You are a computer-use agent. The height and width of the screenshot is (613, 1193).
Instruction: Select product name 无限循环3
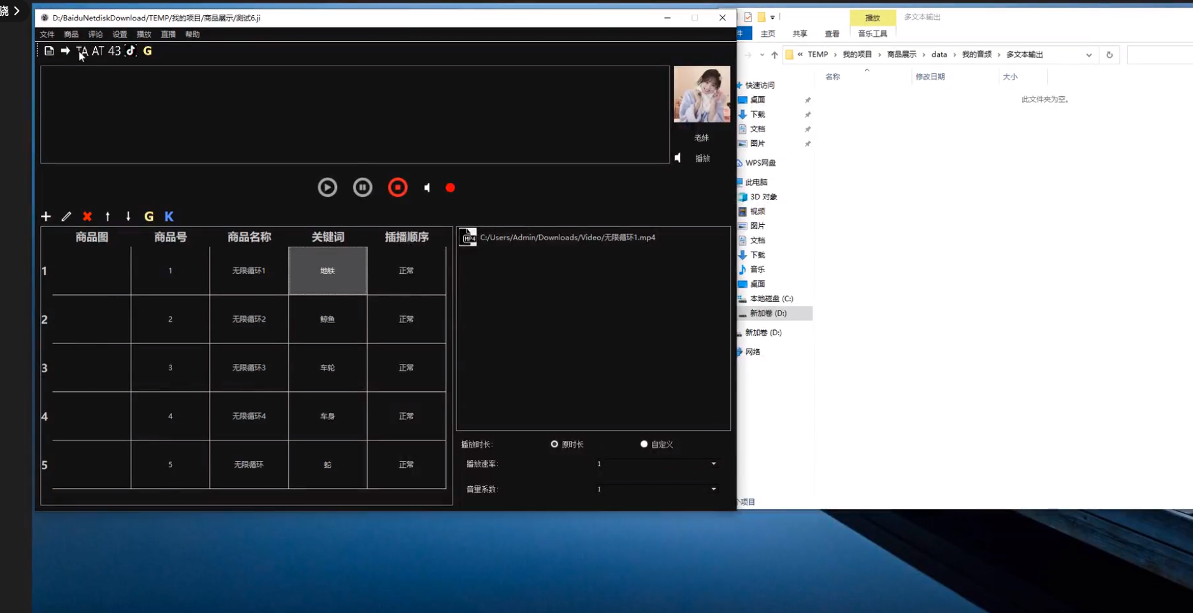tap(249, 368)
